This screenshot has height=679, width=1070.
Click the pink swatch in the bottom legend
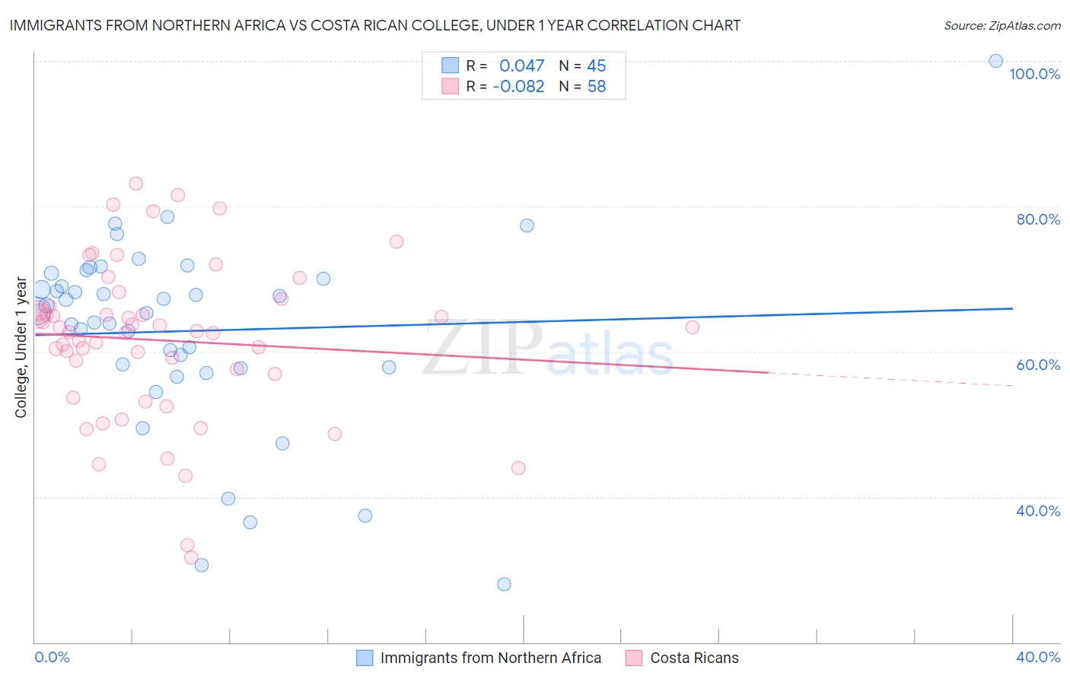[634, 658]
